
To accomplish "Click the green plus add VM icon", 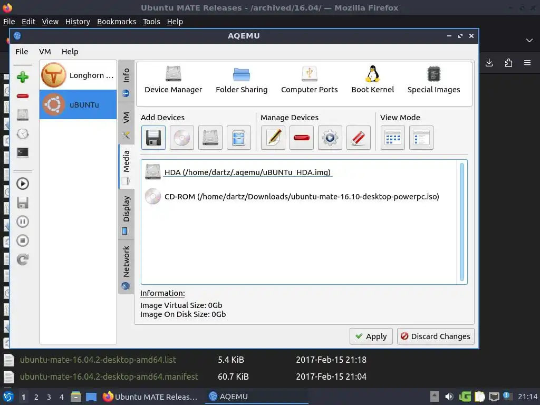I will point(23,77).
